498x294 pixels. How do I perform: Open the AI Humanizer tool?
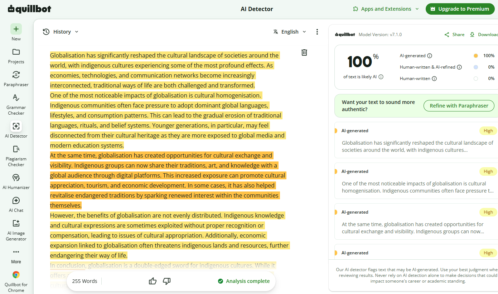click(x=16, y=181)
